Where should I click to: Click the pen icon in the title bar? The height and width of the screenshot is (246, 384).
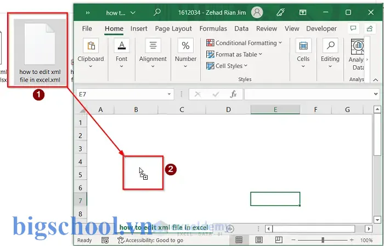pyautogui.click(x=280, y=12)
